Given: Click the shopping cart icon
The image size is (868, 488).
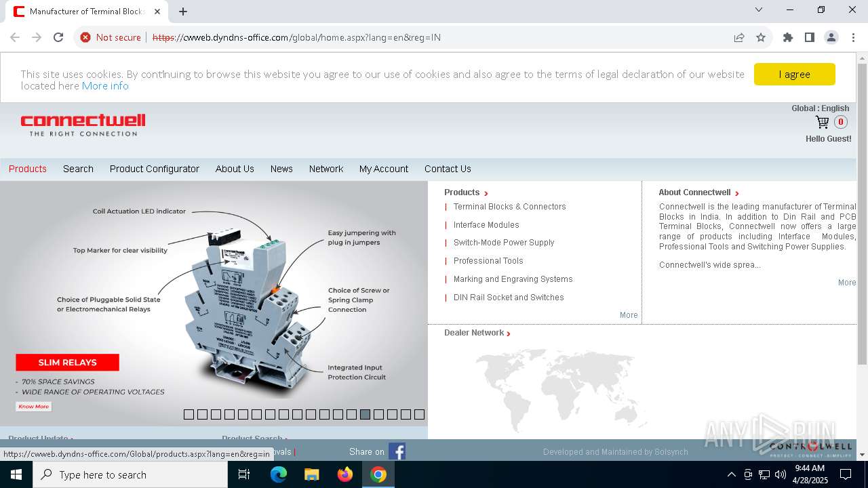Looking at the screenshot, I should click(822, 122).
